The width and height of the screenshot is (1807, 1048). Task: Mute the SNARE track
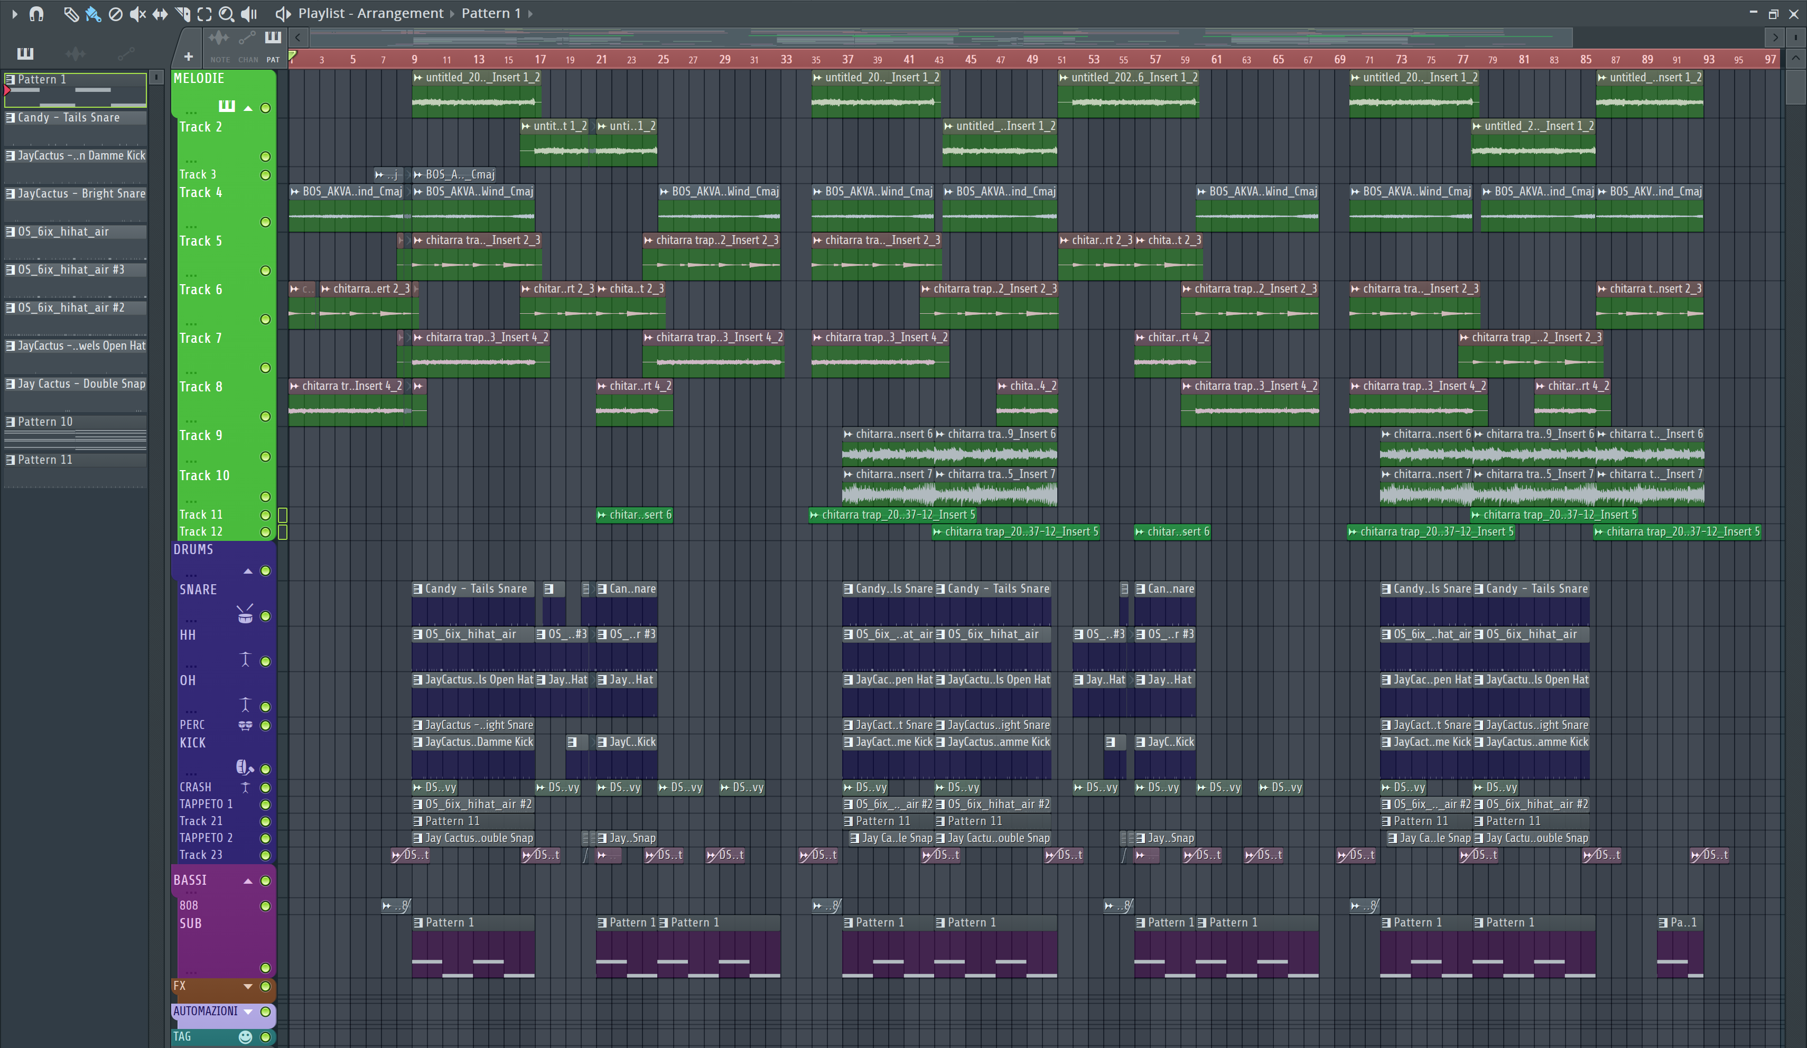[265, 616]
